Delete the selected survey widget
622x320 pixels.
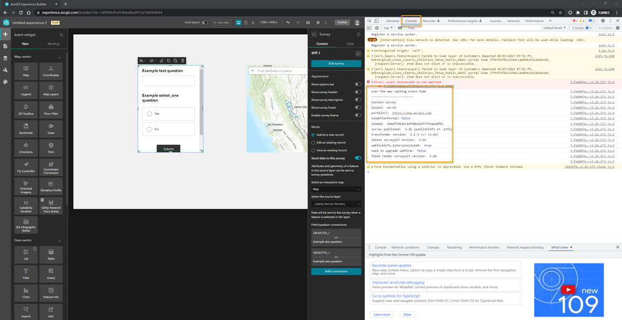(183, 61)
